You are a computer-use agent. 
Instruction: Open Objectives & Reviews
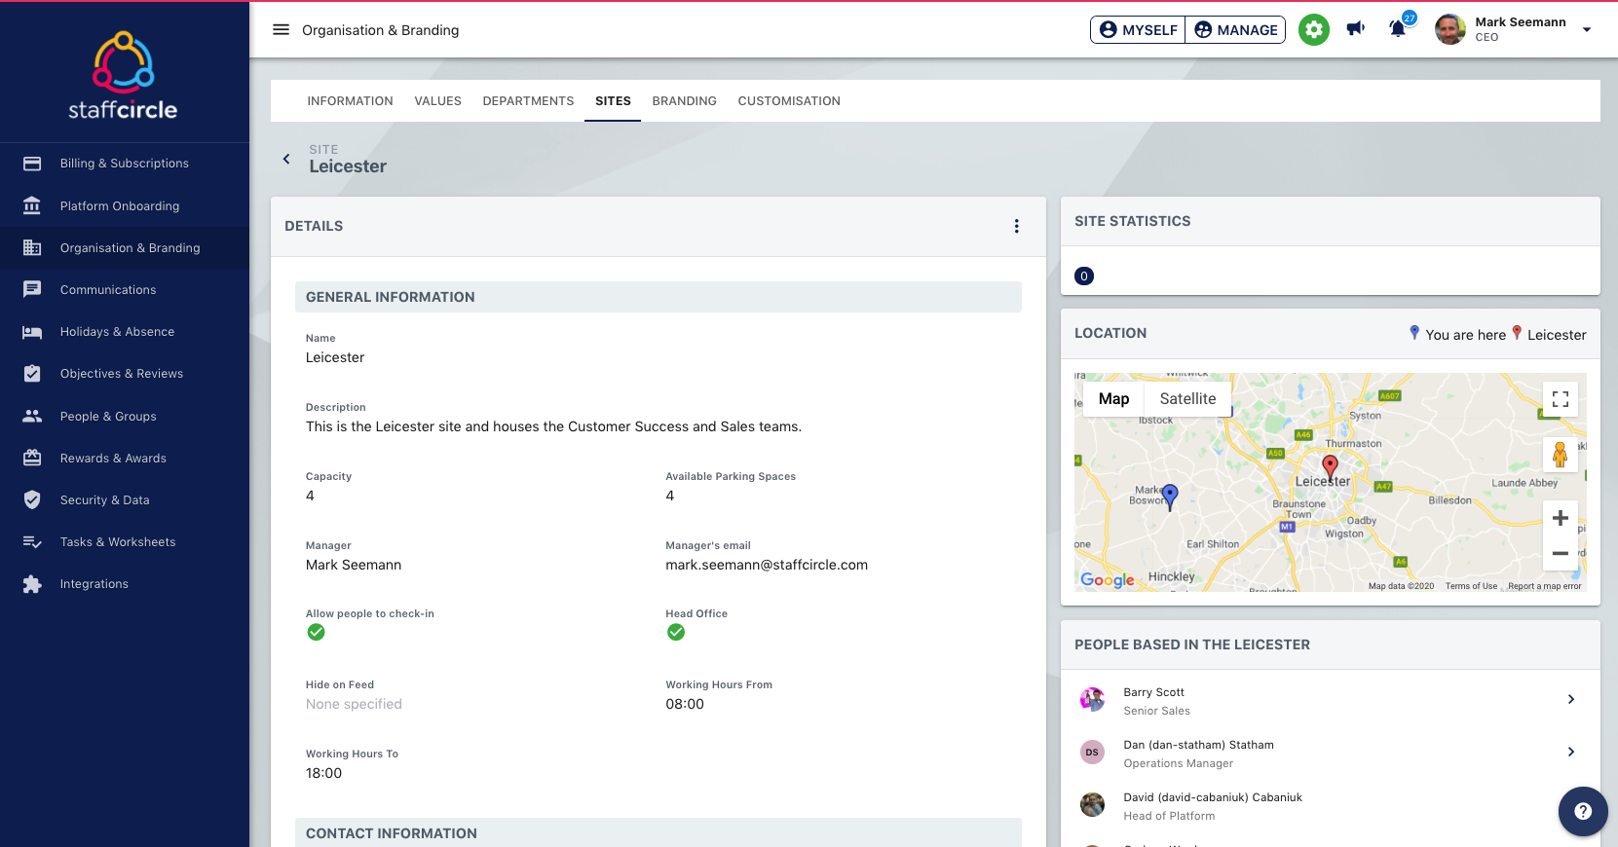pyautogui.click(x=125, y=373)
